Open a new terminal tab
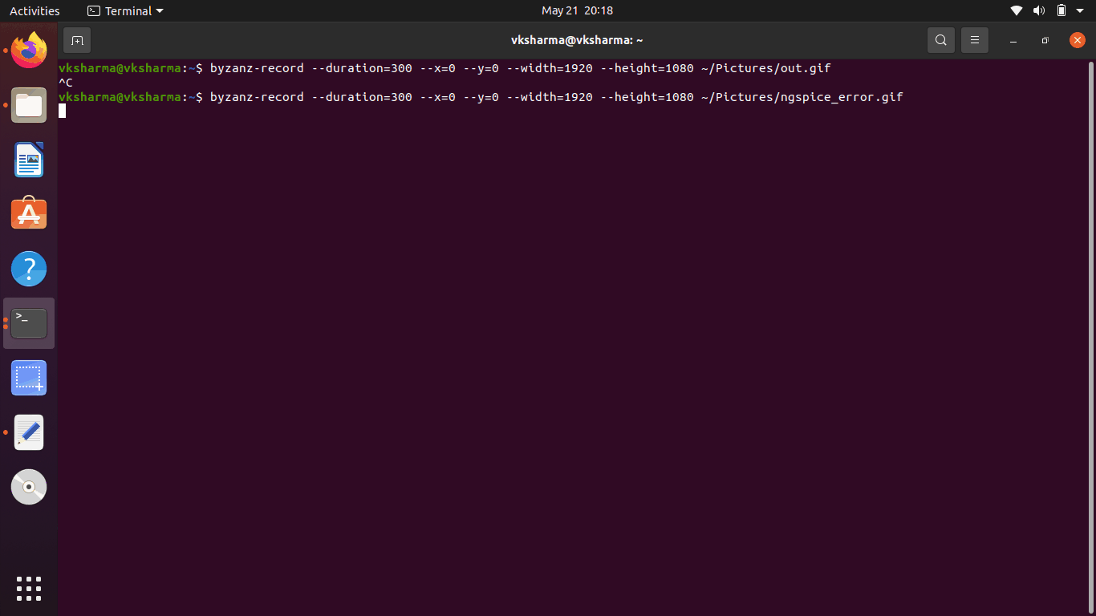 coord(76,39)
